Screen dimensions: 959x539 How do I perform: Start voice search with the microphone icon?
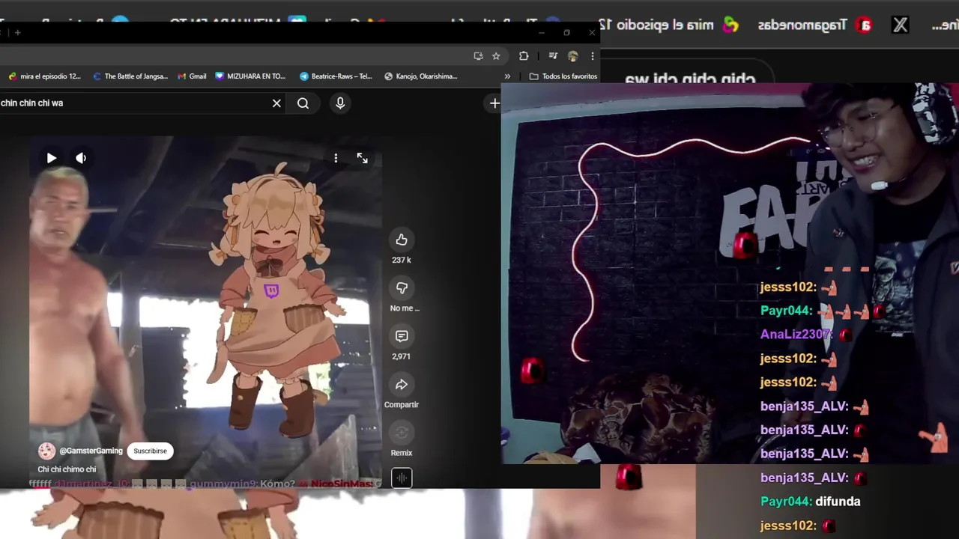[x=340, y=103]
